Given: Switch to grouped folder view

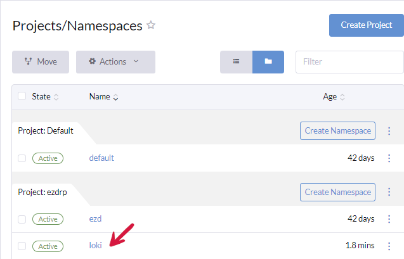Looking at the screenshot, I should click(268, 61).
